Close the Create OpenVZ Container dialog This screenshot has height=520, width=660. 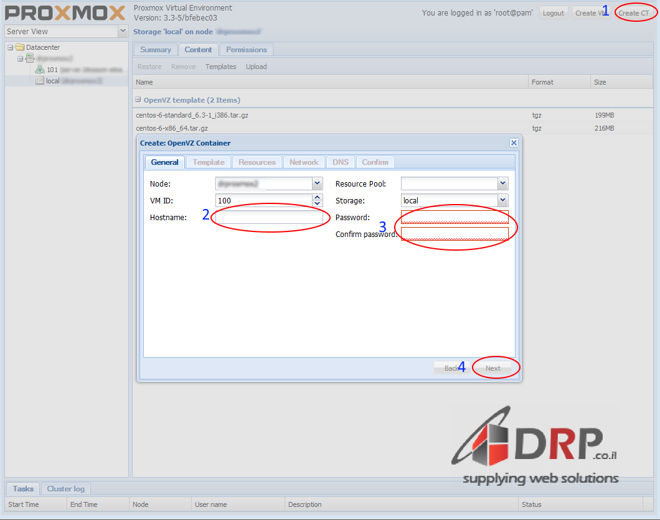point(514,142)
